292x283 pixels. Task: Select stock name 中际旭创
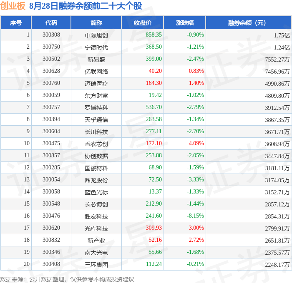(96, 35)
